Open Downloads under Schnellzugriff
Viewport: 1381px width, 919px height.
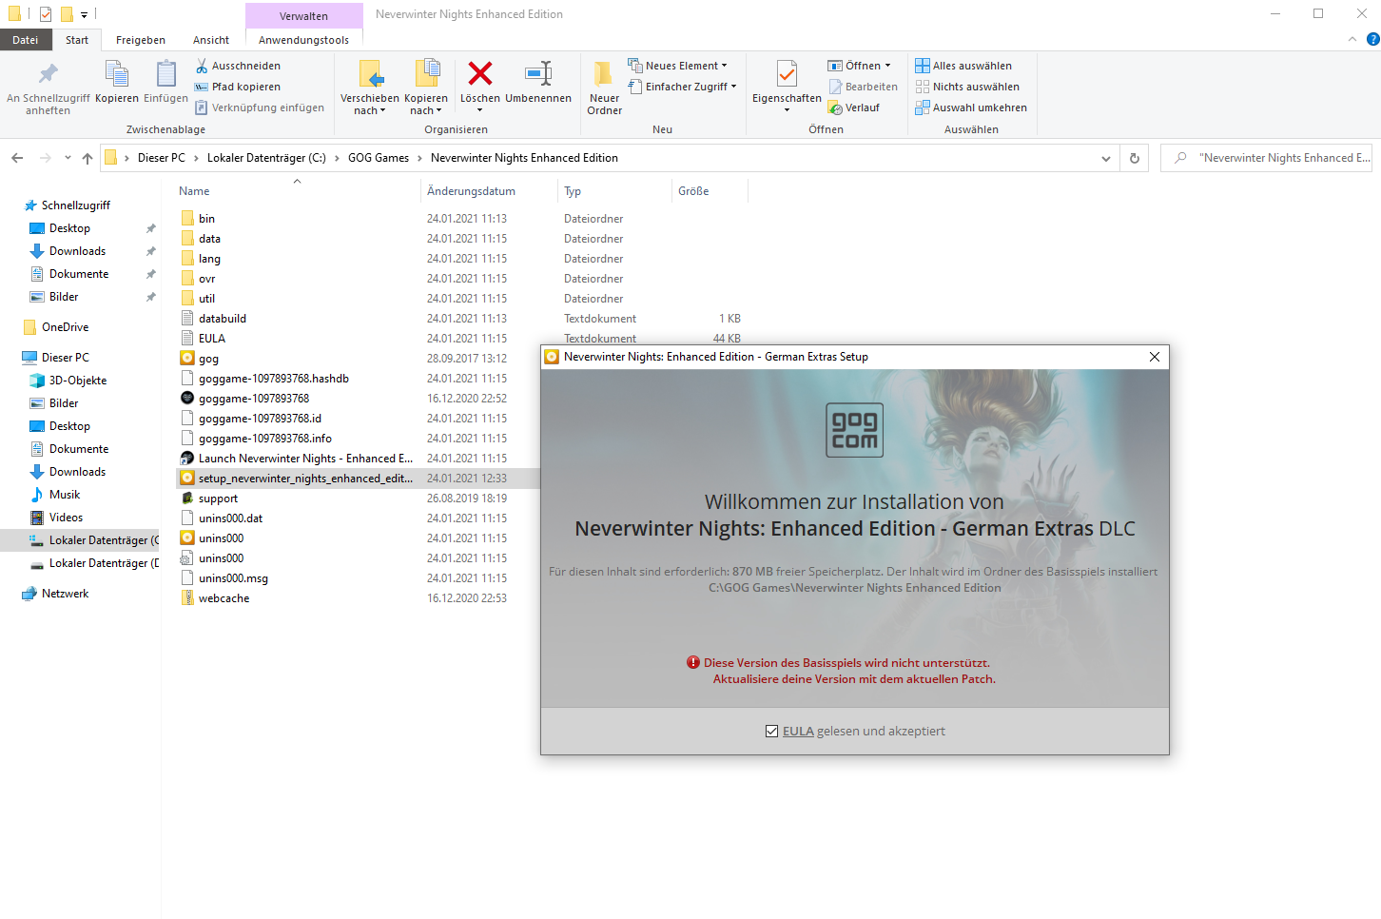click(x=77, y=251)
